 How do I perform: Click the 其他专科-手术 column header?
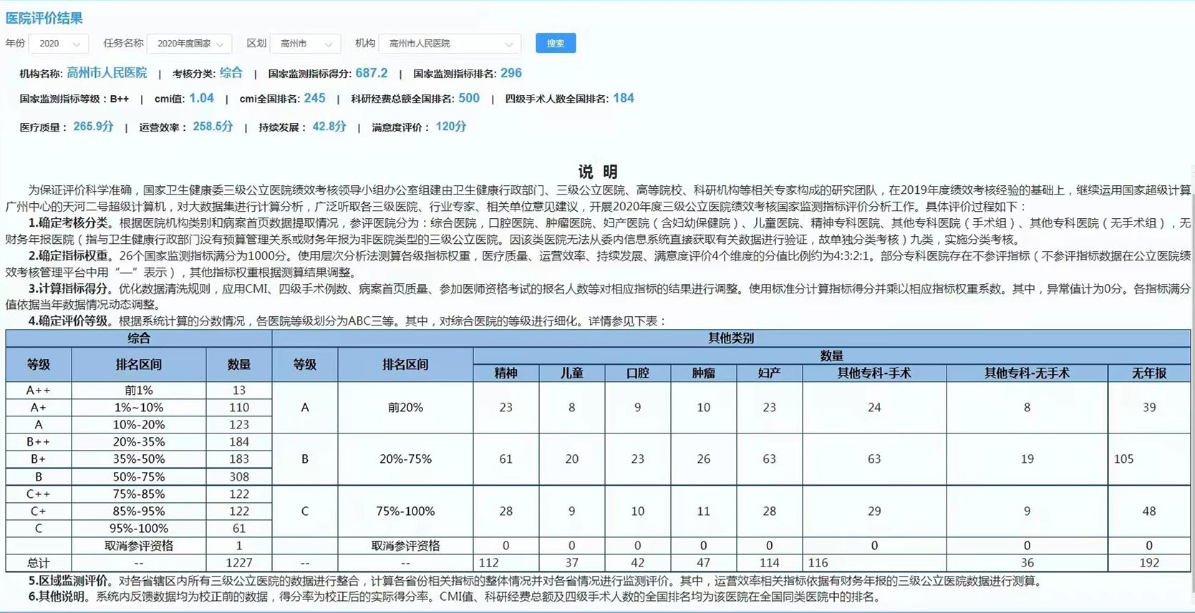click(x=874, y=373)
